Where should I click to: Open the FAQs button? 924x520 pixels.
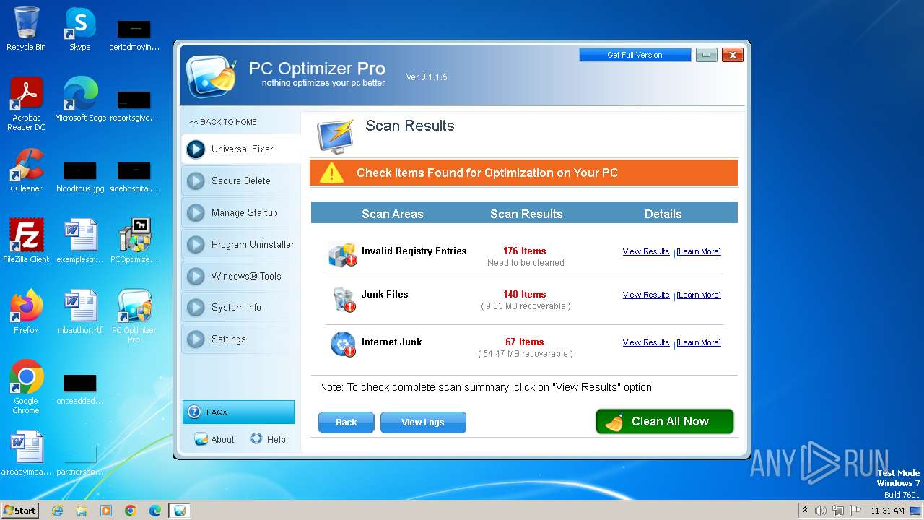click(238, 412)
